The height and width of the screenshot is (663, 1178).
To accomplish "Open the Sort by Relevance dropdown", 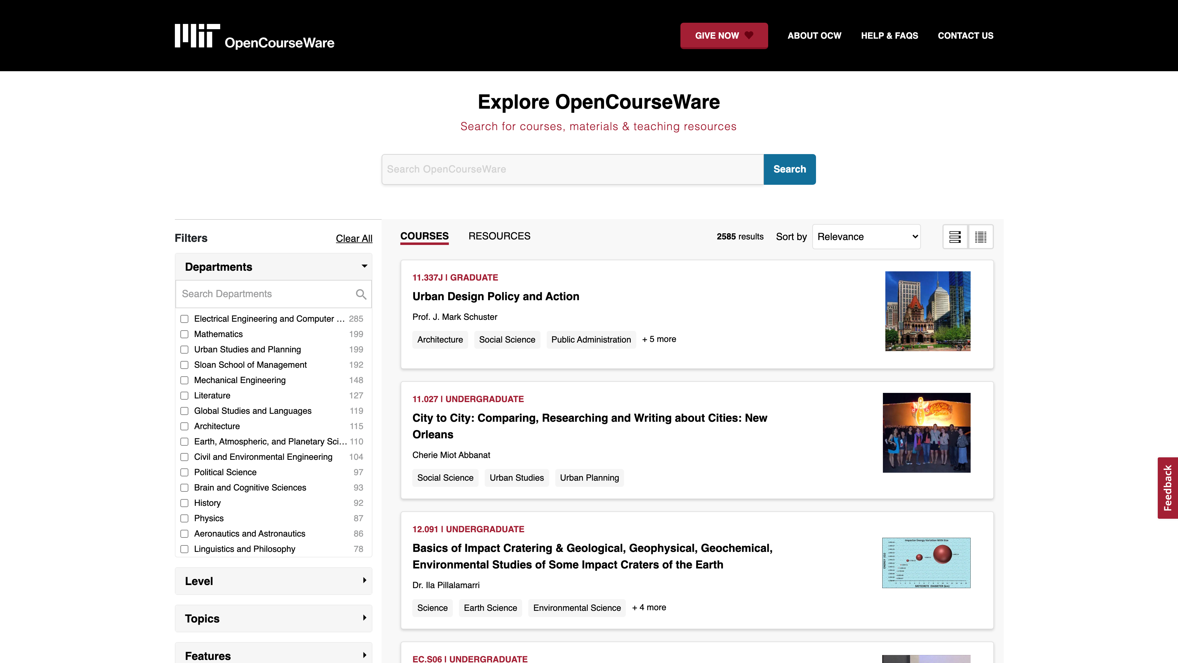I will coord(866,237).
